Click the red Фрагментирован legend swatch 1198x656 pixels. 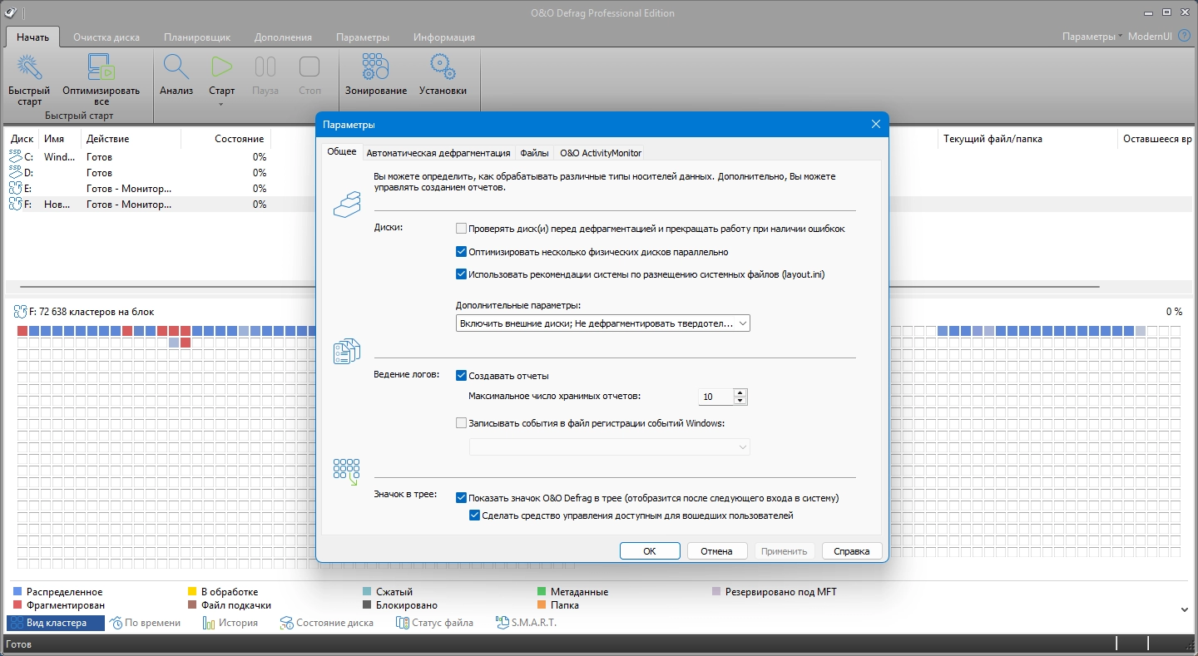(17, 605)
